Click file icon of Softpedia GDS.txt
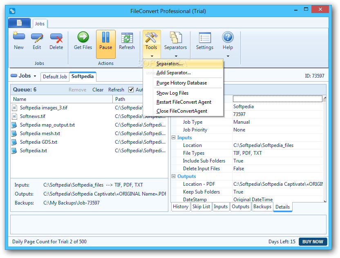The image size is (340, 258). (14, 142)
